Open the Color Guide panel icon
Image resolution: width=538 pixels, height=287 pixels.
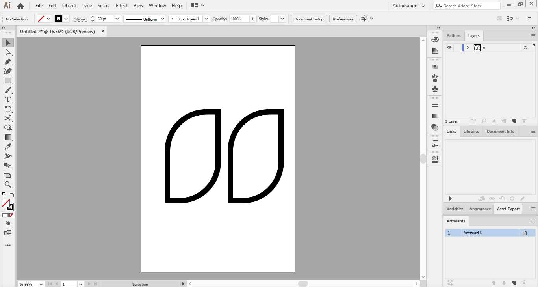point(435,50)
